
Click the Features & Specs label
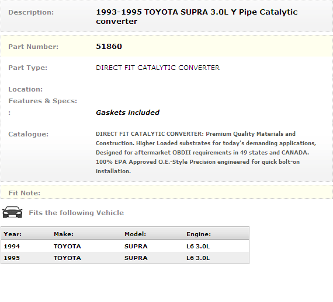pos(43,101)
